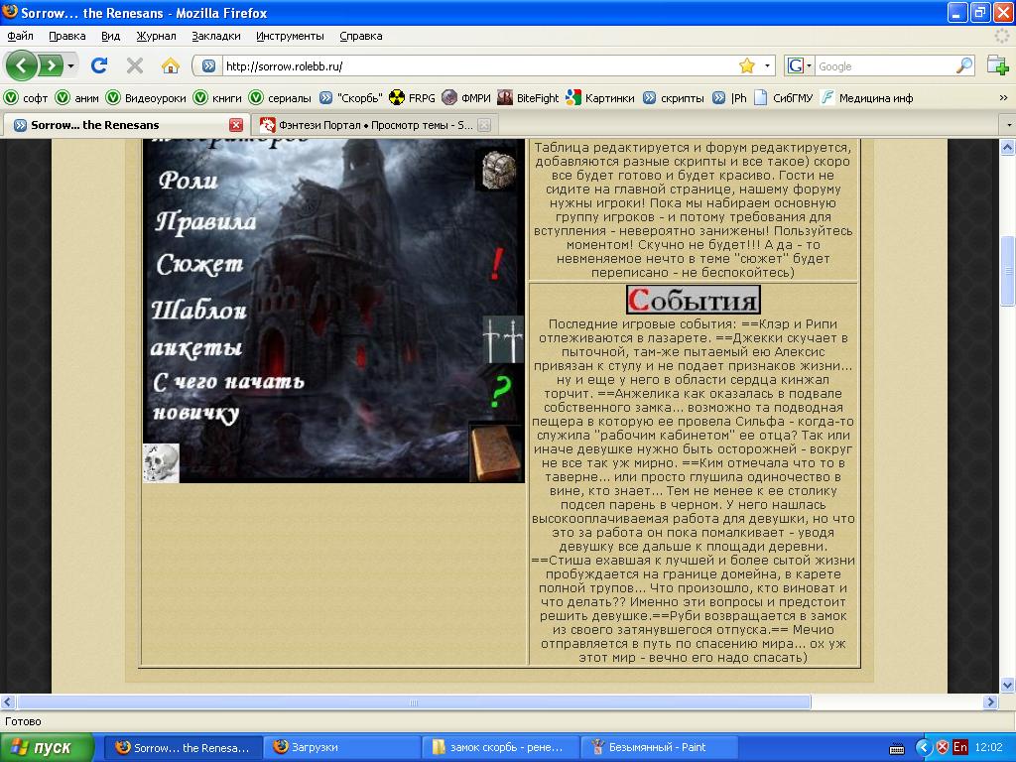Open the Правила link
The width and height of the screenshot is (1016, 762).
pyautogui.click(x=205, y=221)
